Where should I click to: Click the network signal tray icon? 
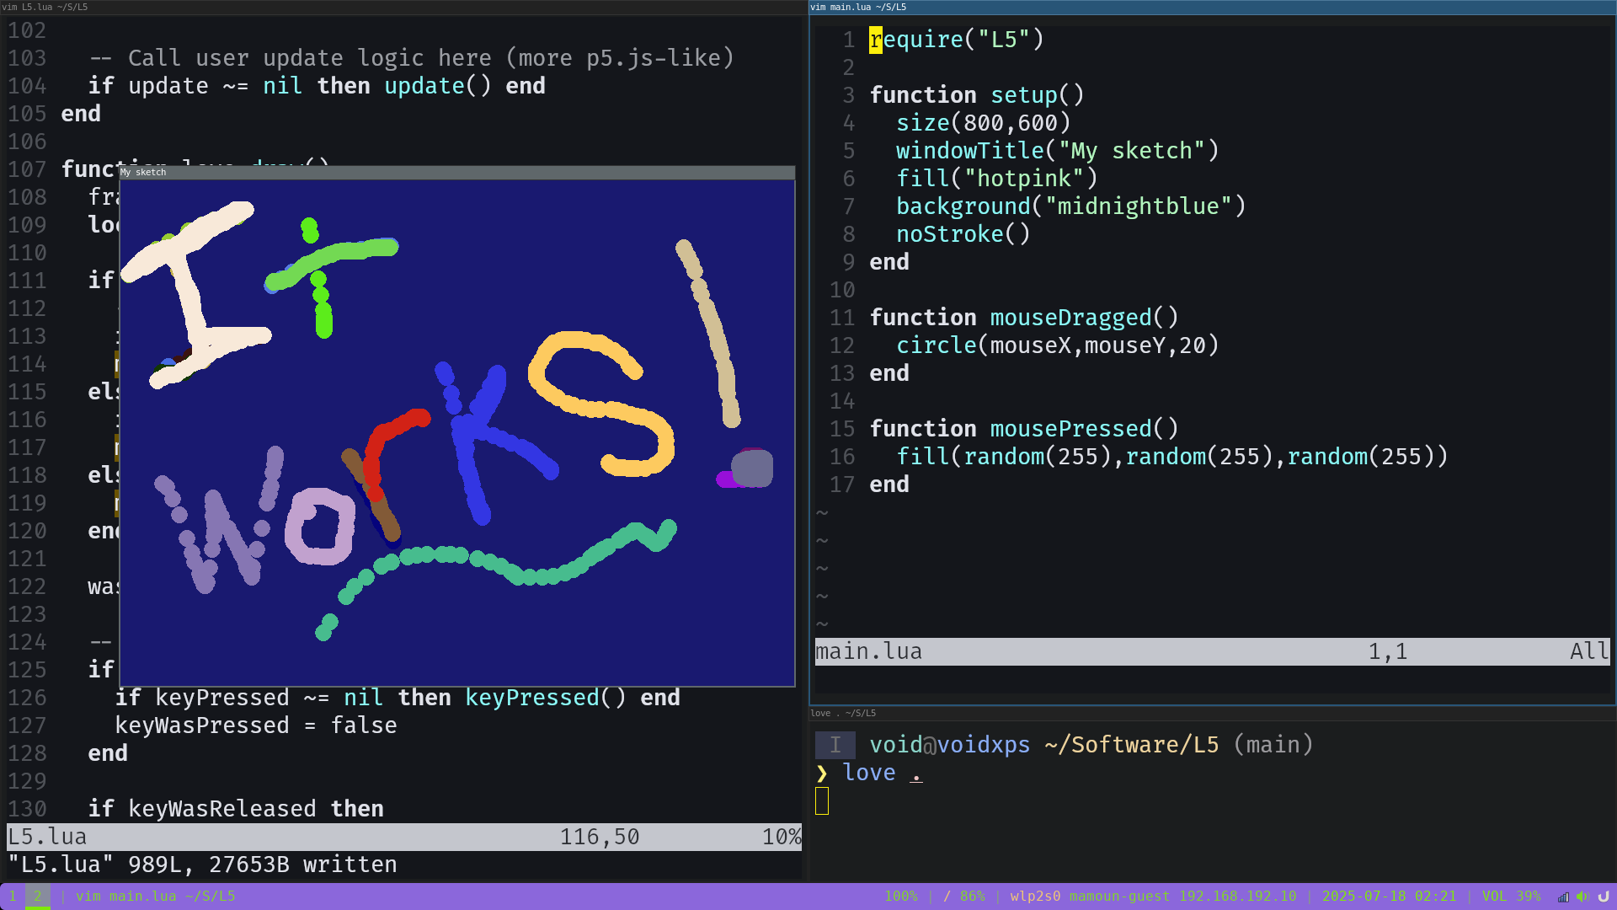click(x=1563, y=897)
